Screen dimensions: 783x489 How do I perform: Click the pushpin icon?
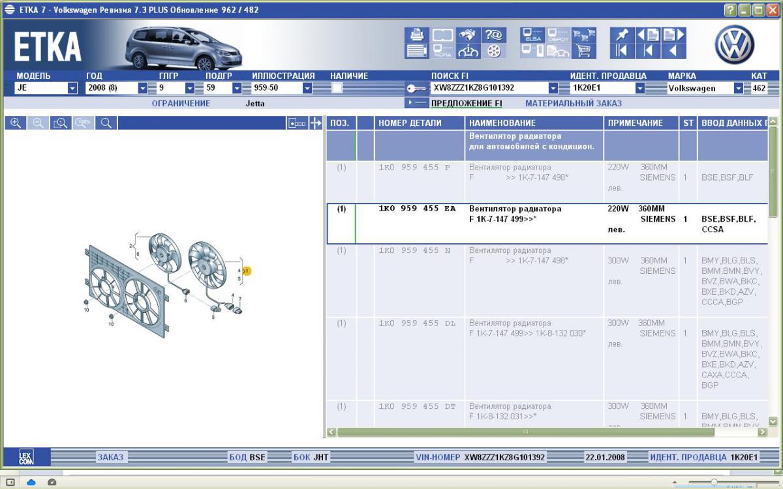coord(621,35)
